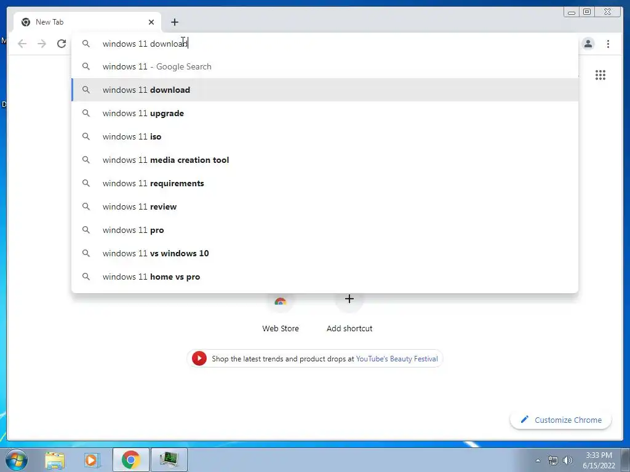
Task: Select 'windows 11 - Google Search' suggestion
Action: coord(325,66)
